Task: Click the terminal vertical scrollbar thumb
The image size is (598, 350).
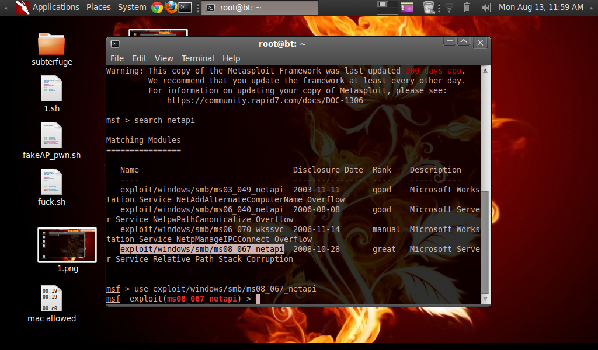Action: pyautogui.click(x=485, y=243)
